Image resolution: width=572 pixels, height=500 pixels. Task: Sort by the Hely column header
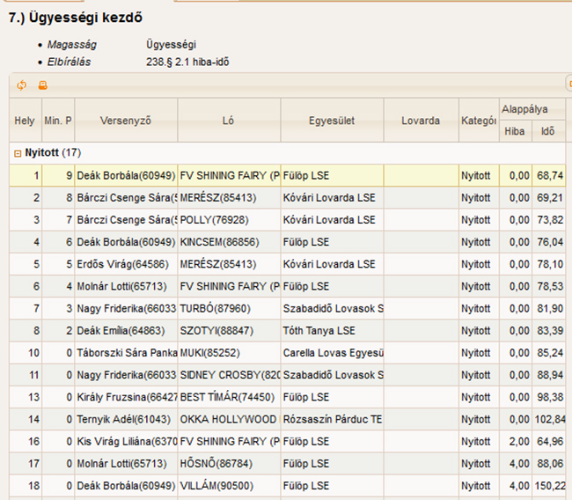25,121
